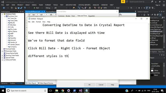Expand the Parameter Fields node
Viewport: 166px width, 93px height.
coord(2,51)
